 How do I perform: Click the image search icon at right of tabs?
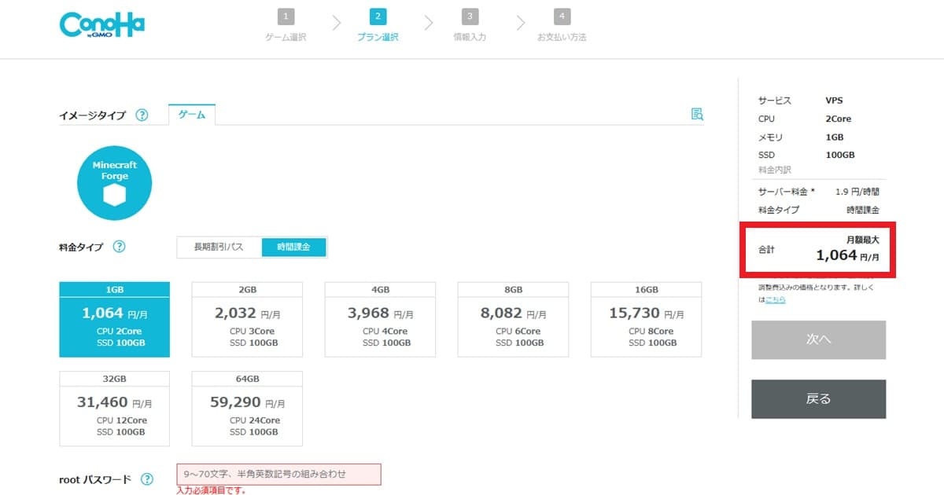[697, 114]
